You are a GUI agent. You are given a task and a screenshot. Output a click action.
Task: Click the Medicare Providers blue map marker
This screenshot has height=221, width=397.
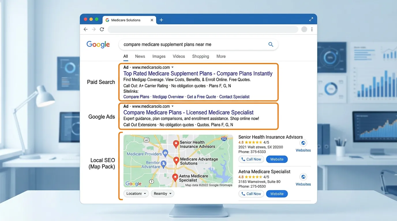[165, 153]
